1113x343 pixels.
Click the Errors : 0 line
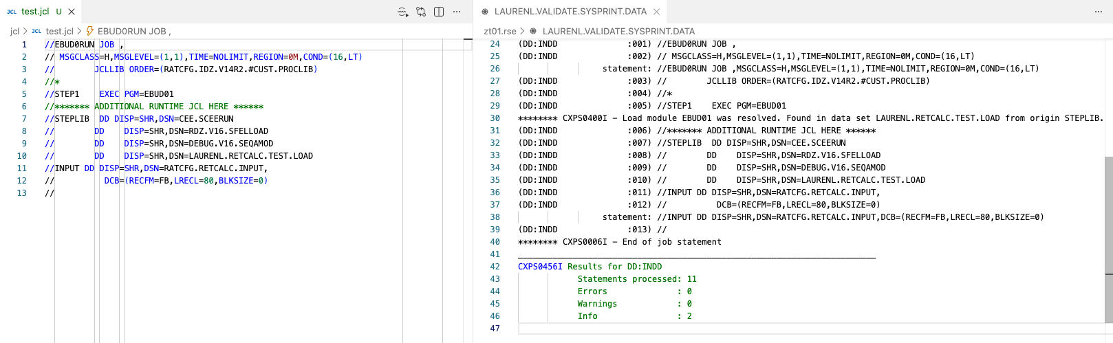(635, 291)
